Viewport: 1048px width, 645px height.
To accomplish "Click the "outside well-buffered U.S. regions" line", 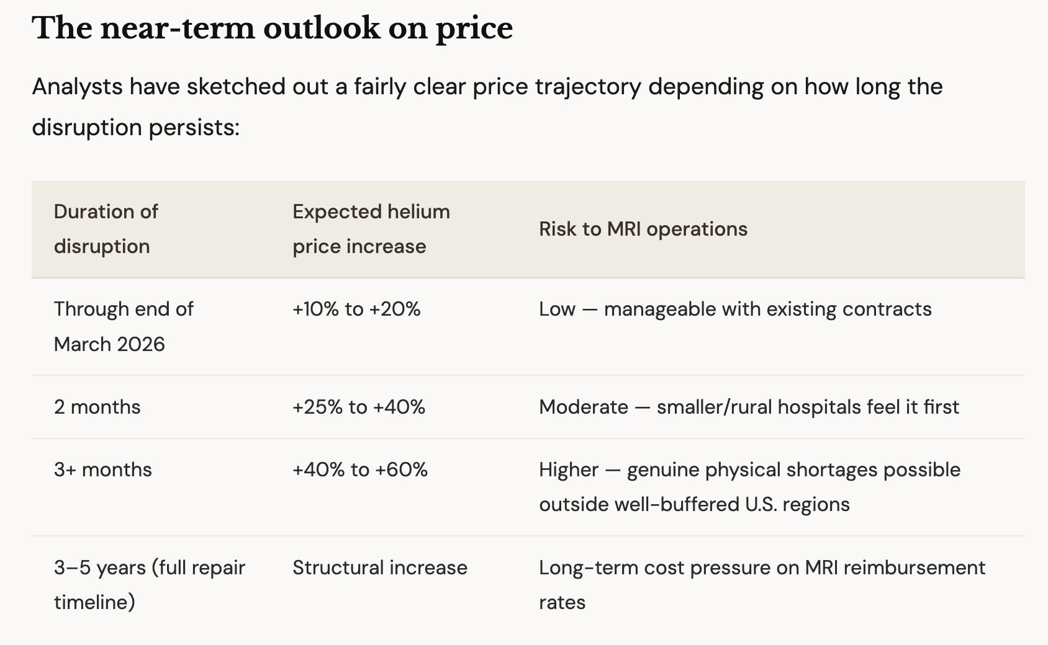I will coord(694,504).
